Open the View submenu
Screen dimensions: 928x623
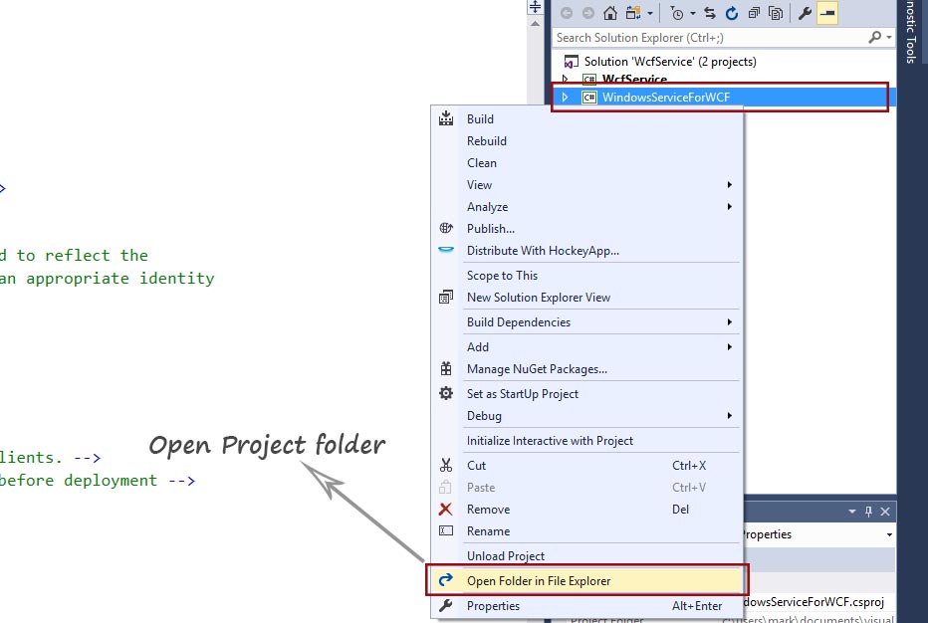click(x=585, y=184)
